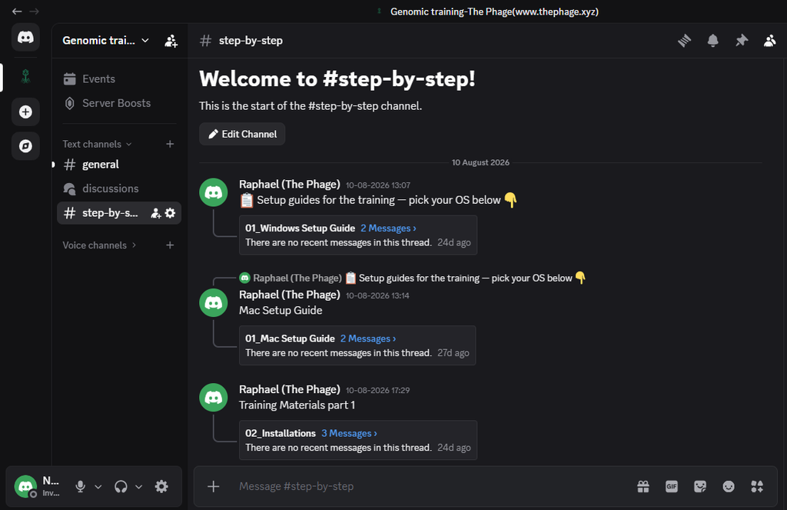Create invite for step-by-step channel
The height and width of the screenshot is (510, 787).
156,213
